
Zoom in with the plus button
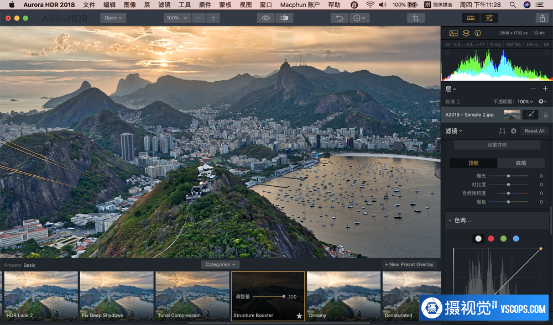click(213, 18)
